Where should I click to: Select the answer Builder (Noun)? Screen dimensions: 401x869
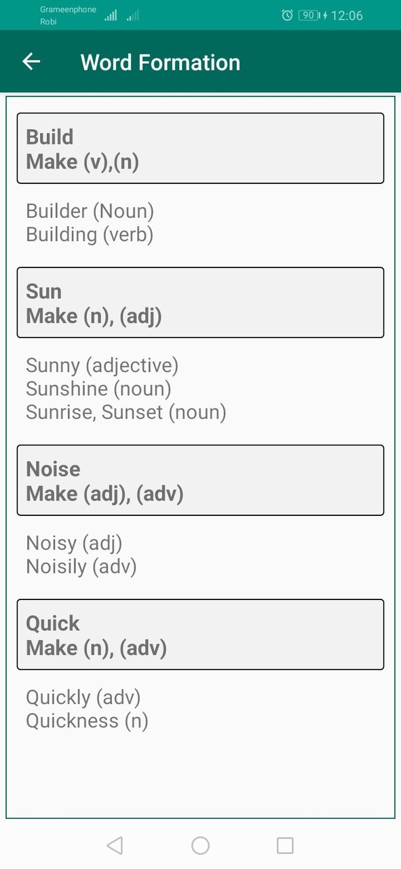tap(90, 211)
